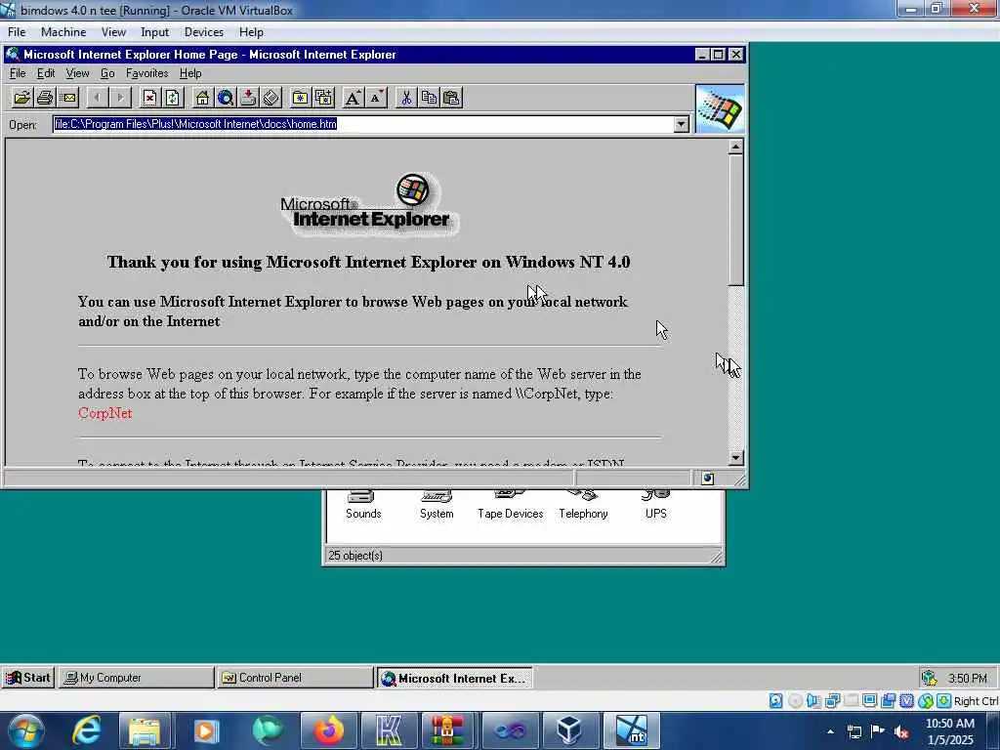Open Windows 7 Start orb
The width and height of the screenshot is (1000, 750).
coord(26,730)
